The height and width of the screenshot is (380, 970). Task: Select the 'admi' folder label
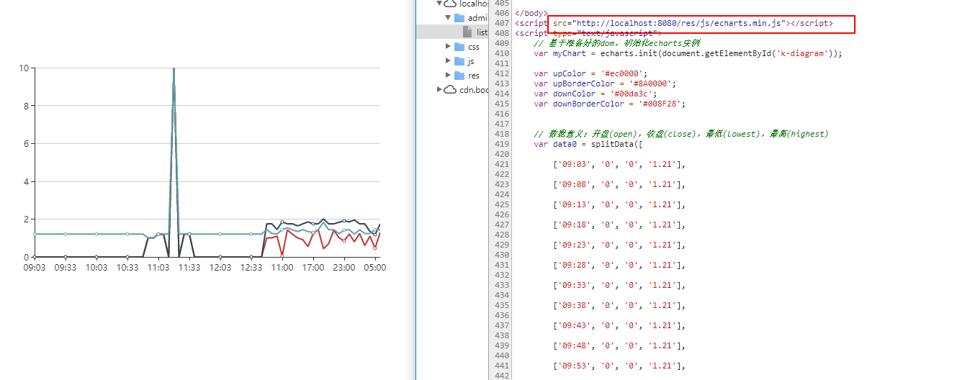pyautogui.click(x=477, y=18)
